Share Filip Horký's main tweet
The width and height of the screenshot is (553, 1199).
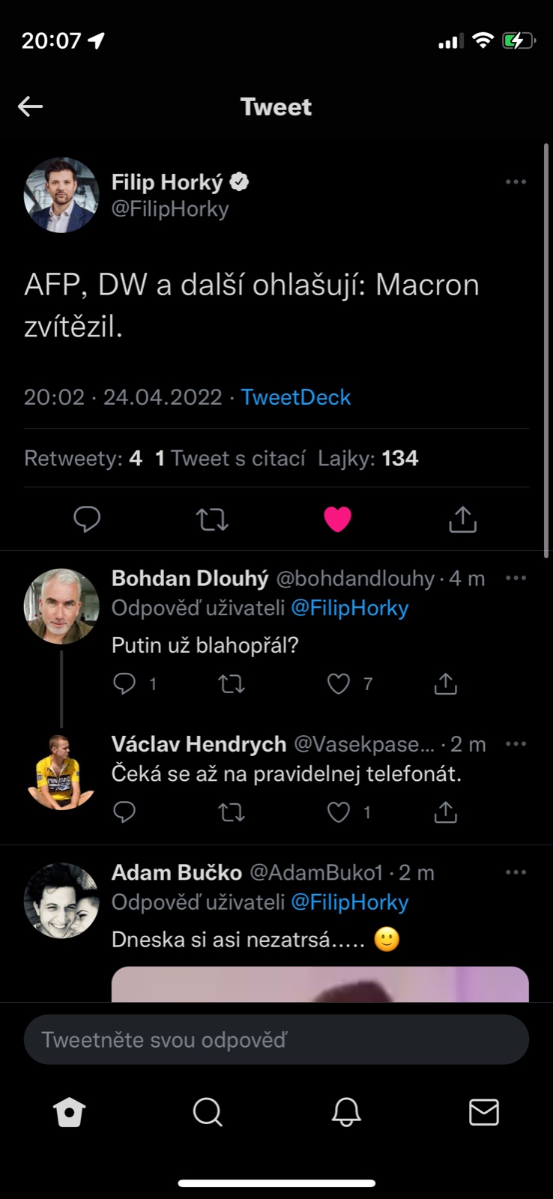(x=462, y=519)
